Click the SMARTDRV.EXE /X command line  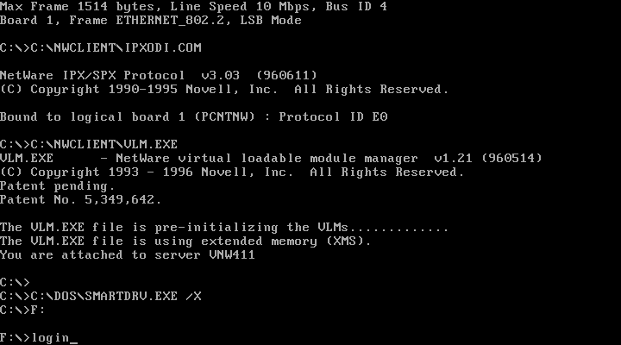tap(101, 297)
